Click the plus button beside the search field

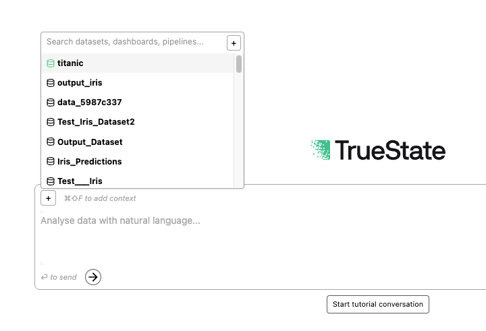pos(234,43)
